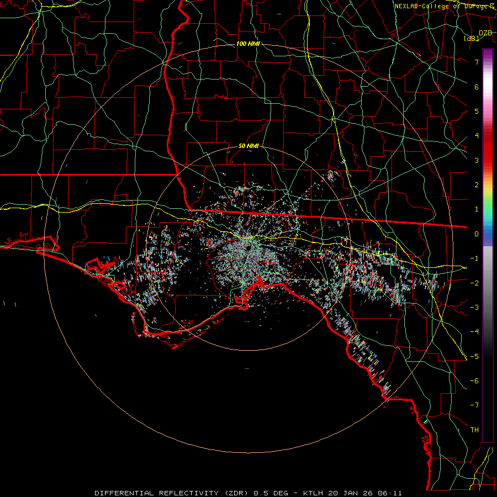Click the 7 value on color scale
Viewport: 497px width, 497px height.
click(x=477, y=62)
